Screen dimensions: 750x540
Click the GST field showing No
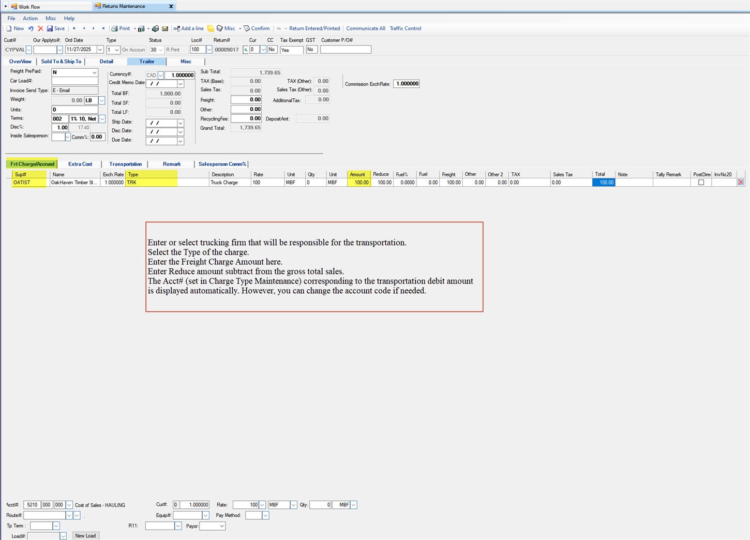click(x=311, y=50)
